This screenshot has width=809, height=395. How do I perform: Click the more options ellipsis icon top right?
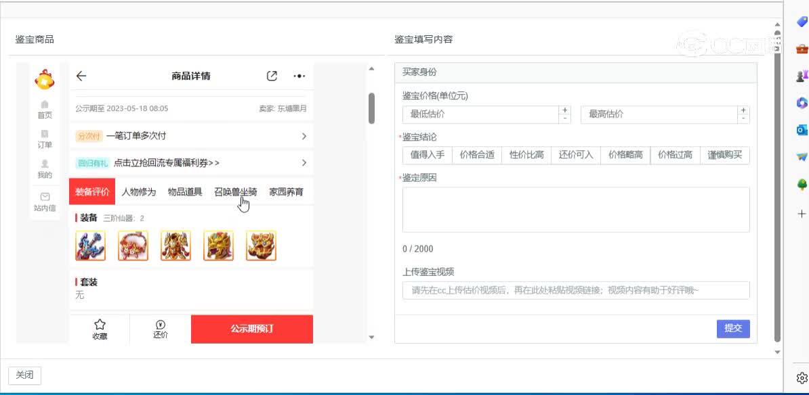pos(298,76)
